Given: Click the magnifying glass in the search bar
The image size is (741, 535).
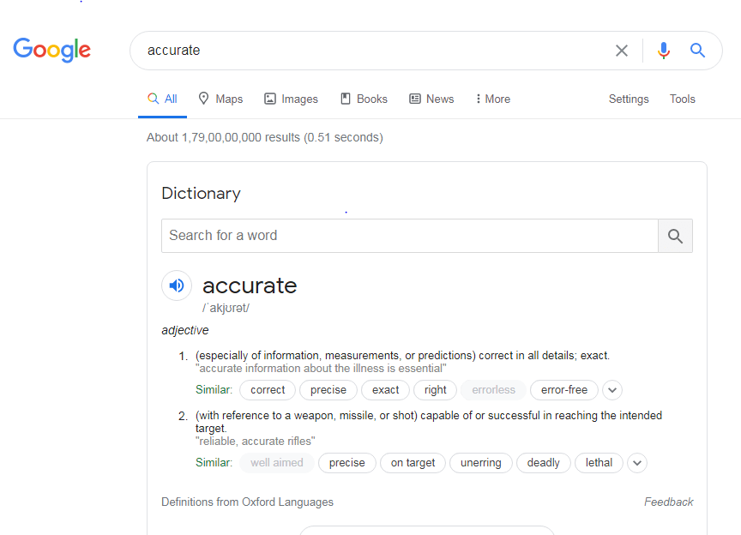Looking at the screenshot, I should coord(697,51).
